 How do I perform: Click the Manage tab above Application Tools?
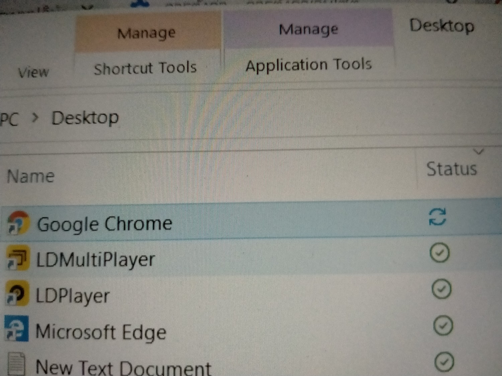coord(308,29)
